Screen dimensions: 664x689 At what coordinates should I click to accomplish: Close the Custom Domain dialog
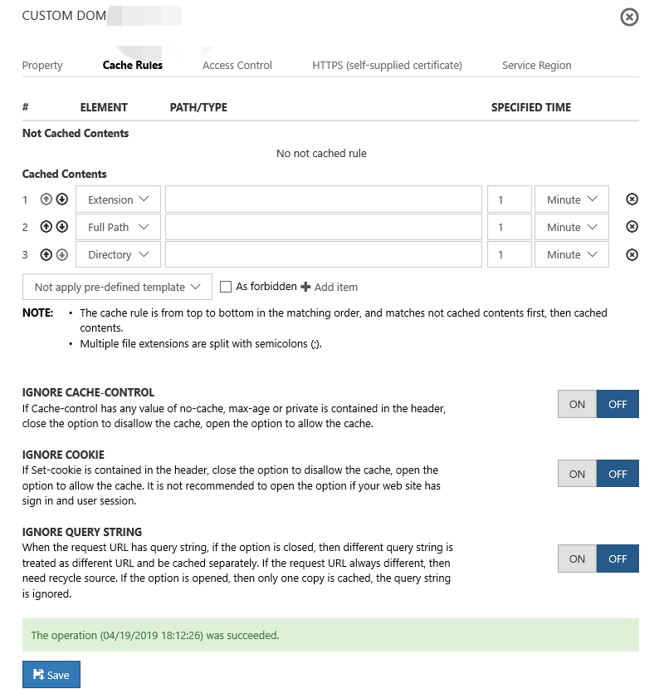(630, 17)
